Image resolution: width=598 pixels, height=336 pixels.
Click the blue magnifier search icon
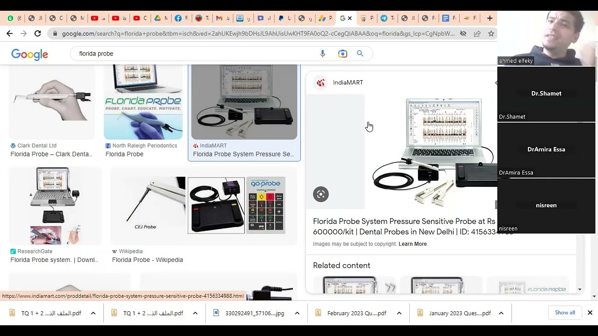click(360, 54)
